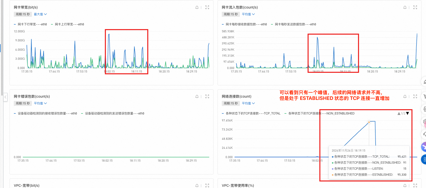Click the 网卡错误包数(count/s) panel title
The width and height of the screenshot is (426, 188).
tap(32, 97)
